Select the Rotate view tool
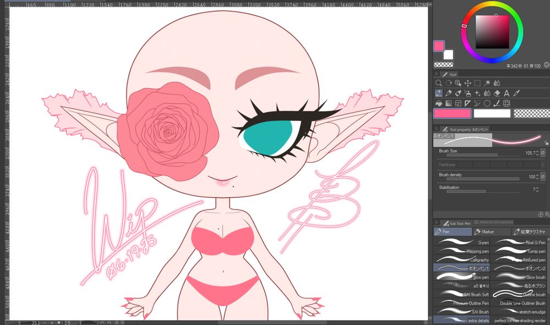 click(x=448, y=83)
